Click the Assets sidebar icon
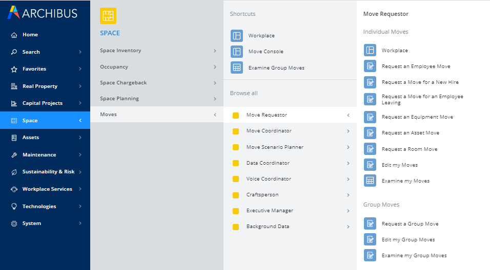The image size is (490, 270). [x=14, y=138]
